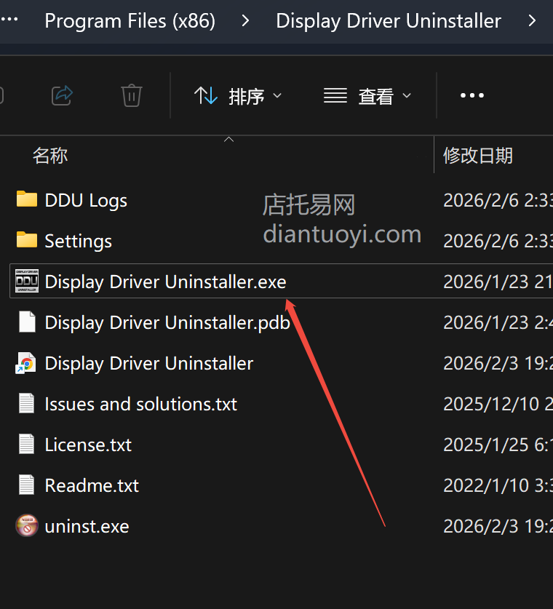Select the Settings folder name
This screenshot has height=609, width=553.
coord(78,241)
